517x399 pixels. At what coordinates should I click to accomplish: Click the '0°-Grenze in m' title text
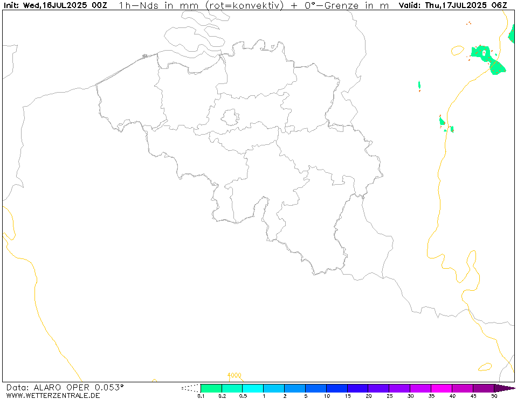tap(347, 5)
